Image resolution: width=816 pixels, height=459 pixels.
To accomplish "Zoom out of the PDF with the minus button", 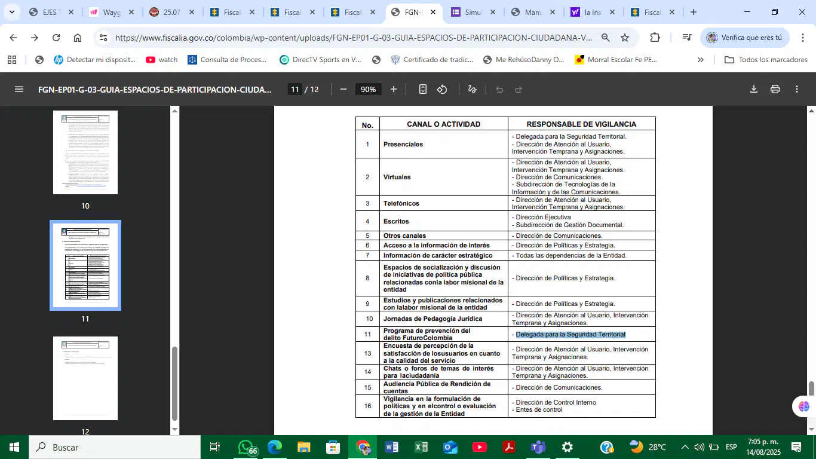I will coord(343,89).
